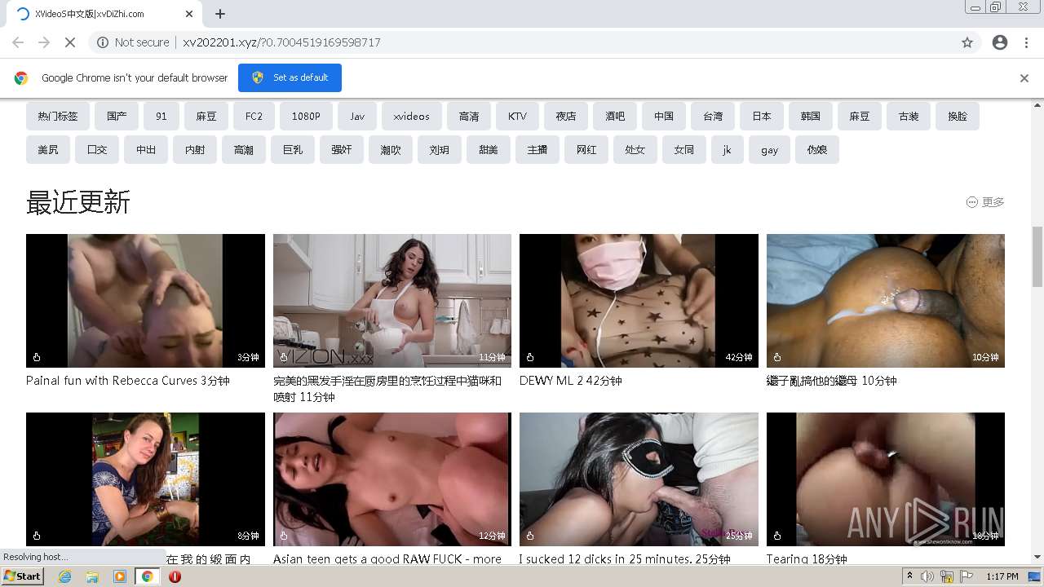Select the 韩国 tag
The image size is (1044, 587).
(x=811, y=117)
